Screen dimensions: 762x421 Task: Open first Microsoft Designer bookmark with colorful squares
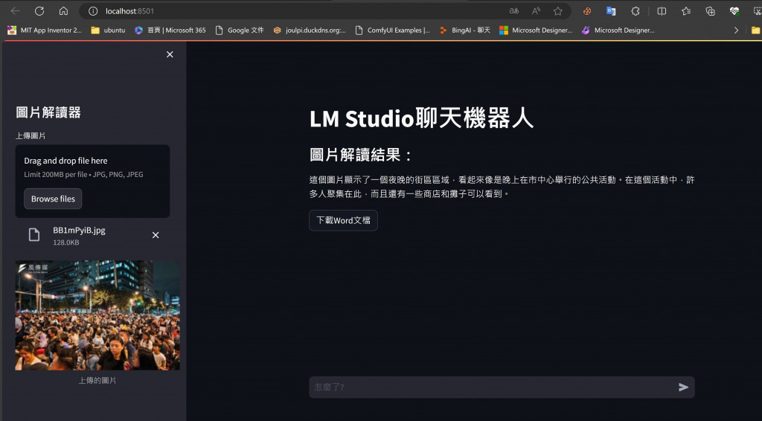point(536,30)
